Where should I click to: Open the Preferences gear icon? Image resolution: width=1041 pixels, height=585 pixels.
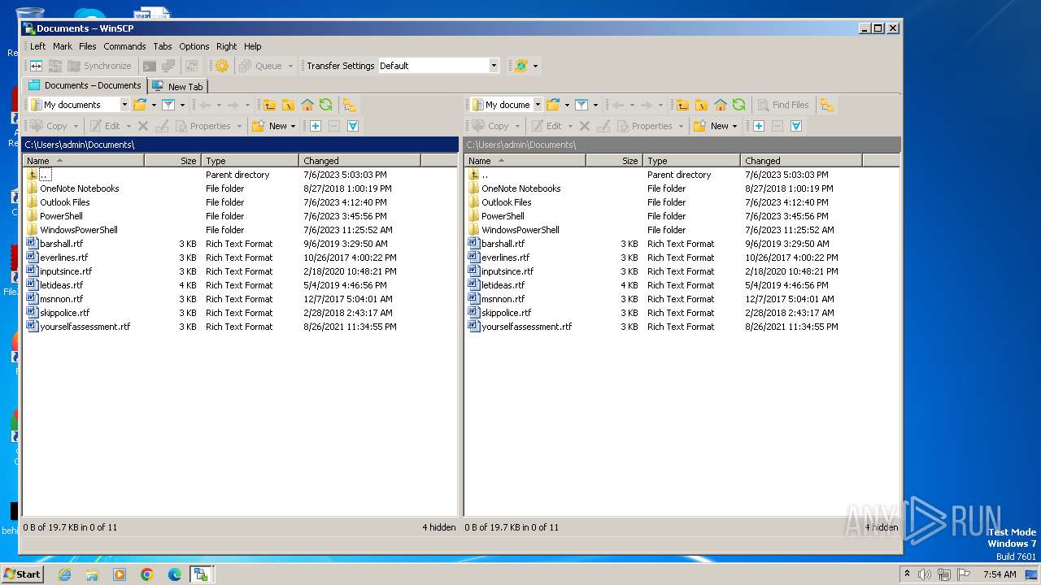221,66
